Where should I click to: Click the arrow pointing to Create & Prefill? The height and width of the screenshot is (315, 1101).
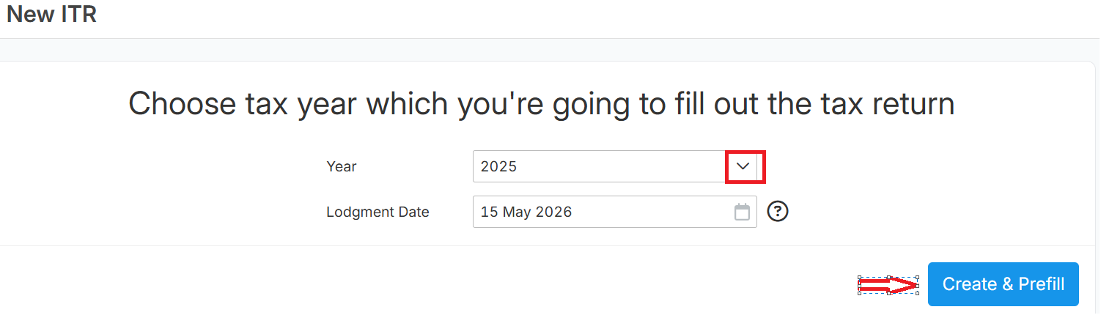click(888, 285)
